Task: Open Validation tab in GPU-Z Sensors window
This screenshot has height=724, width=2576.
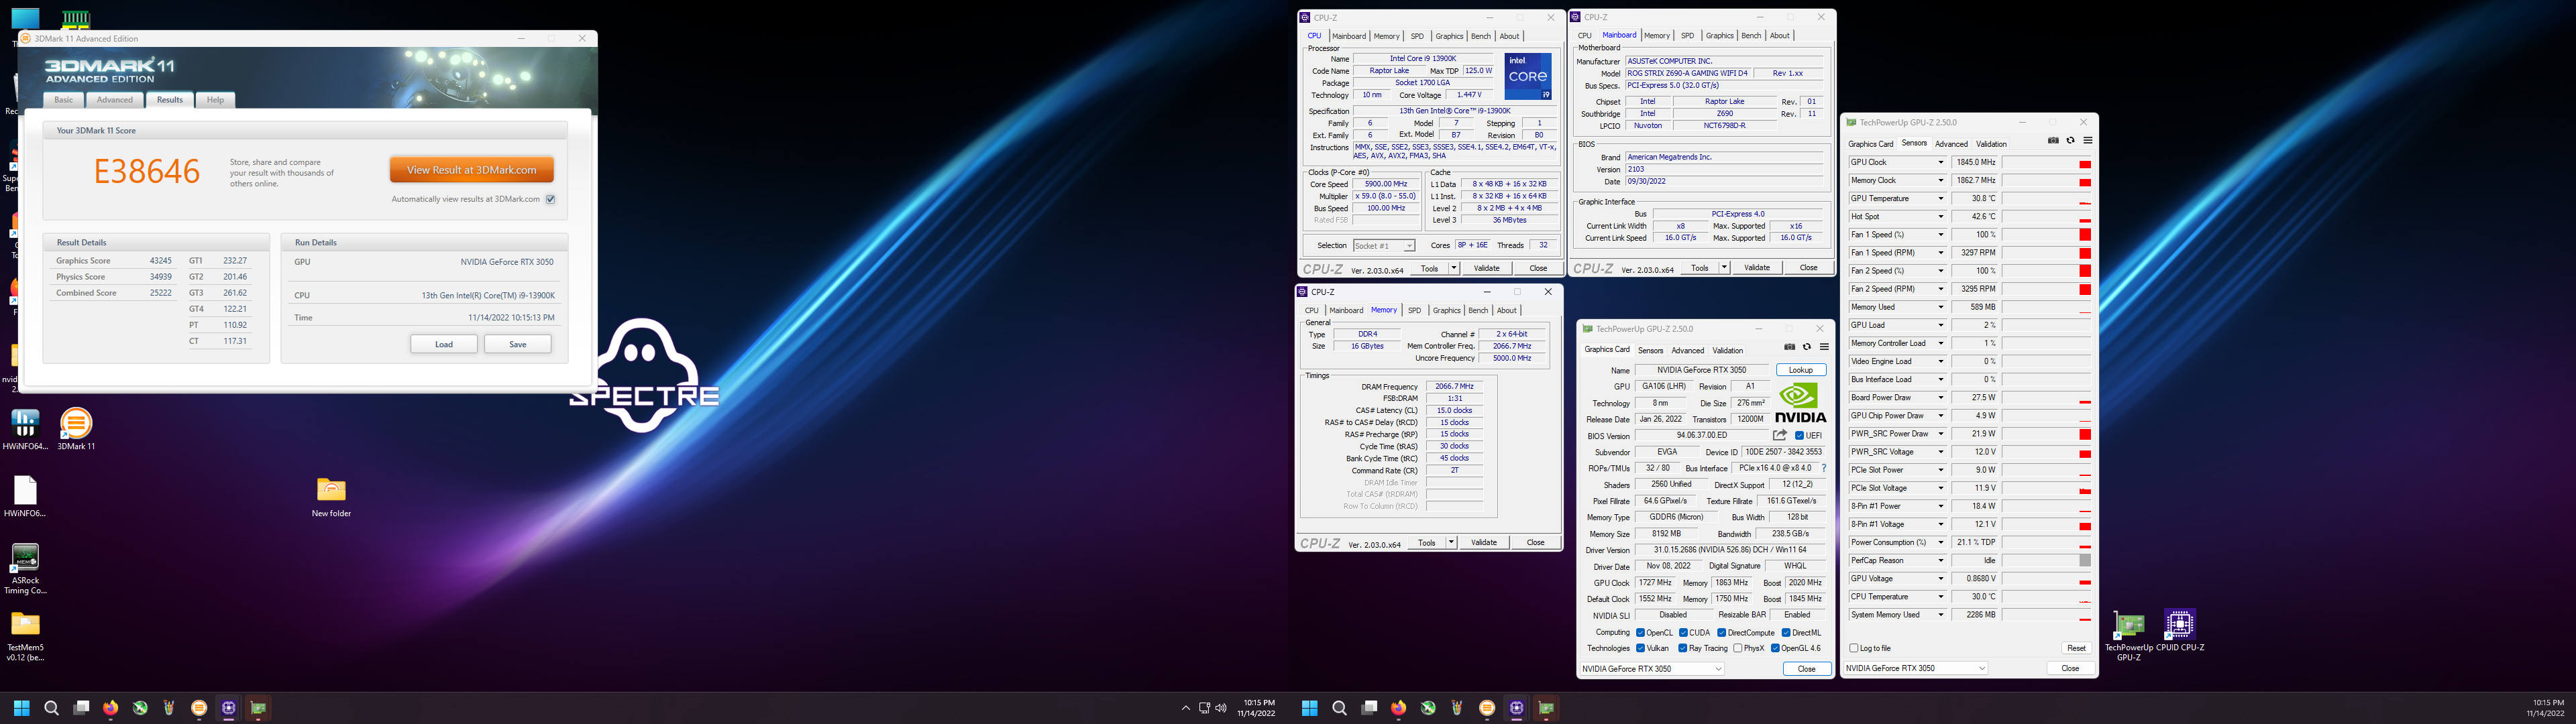Action: click(x=1991, y=144)
